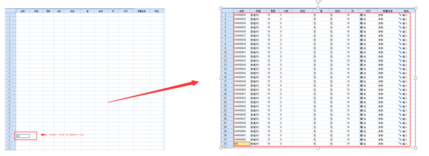Image resolution: width=429 pixels, height=156 pixels.
Task: Click the role arrow icon in VAR00045 row
Action: pyautogui.click(x=400, y=69)
